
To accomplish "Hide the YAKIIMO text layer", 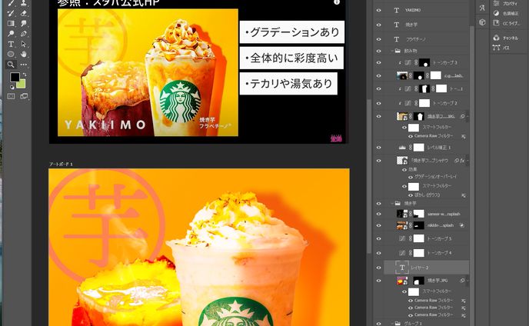I will [x=378, y=11].
